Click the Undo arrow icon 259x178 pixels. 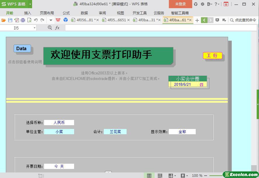pos(36,20)
